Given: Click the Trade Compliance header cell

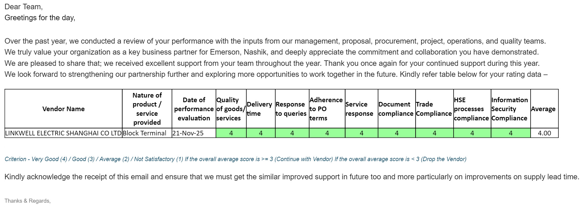Looking at the screenshot, I should pos(434,109).
